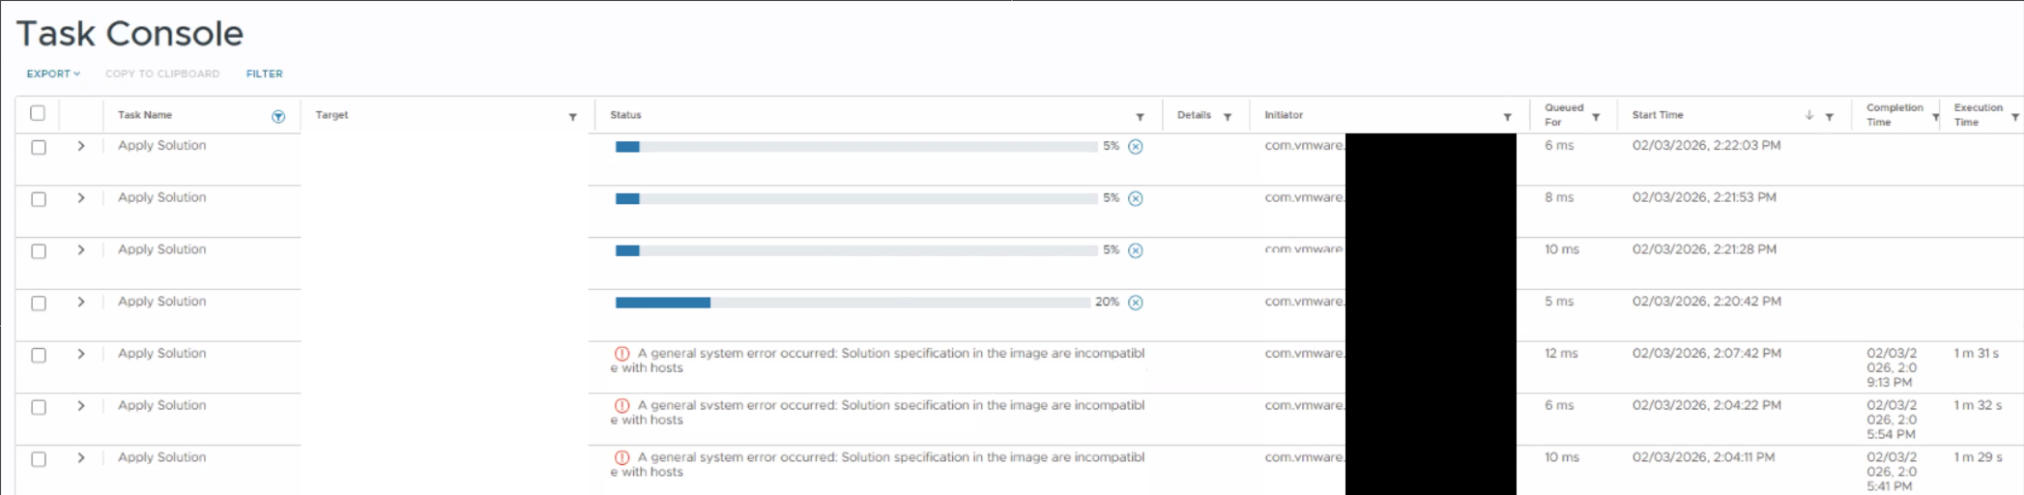Expand the 2:22:03 PM Apply Solution row
This screenshot has height=495, width=2024.
81,146
